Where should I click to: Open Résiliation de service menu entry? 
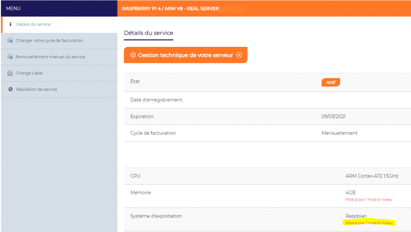click(59, 90)
